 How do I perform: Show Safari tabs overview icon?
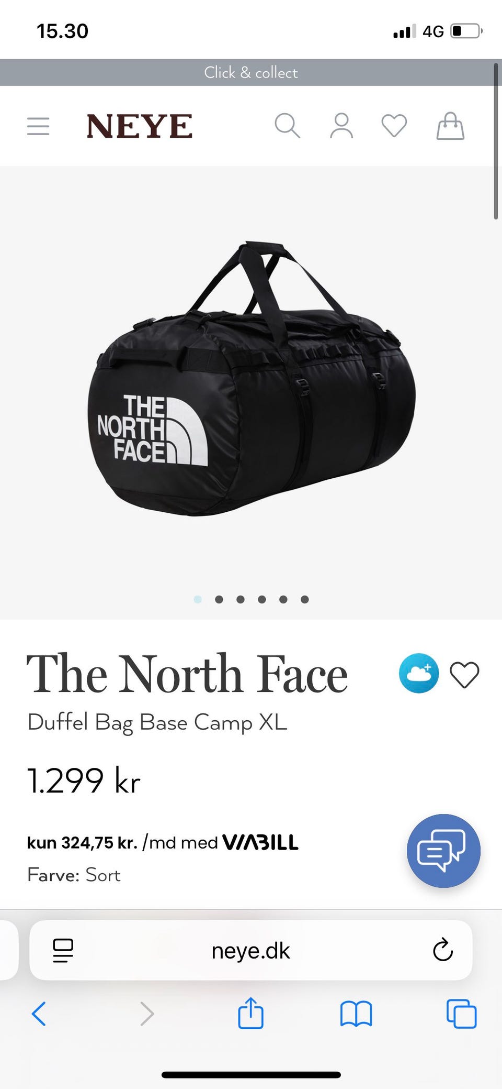click(x=462, y=1014)
